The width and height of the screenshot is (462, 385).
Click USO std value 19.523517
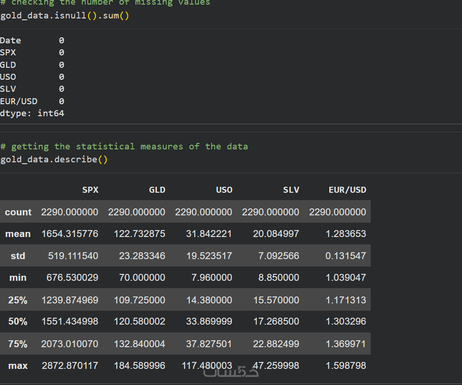209,256
